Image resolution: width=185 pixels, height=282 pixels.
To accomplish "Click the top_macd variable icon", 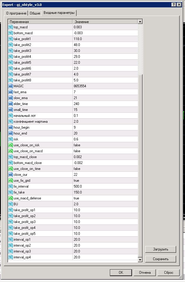I will point(10,27).
